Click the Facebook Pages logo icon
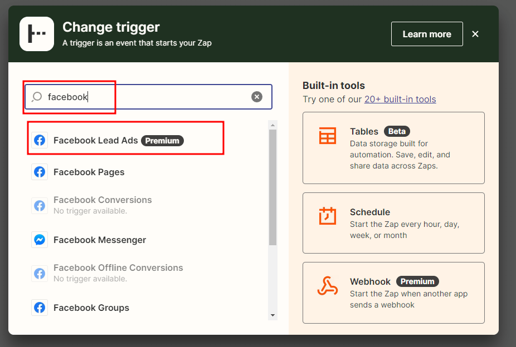The height and width of the screenshot is (347, 516). [40, 172]
